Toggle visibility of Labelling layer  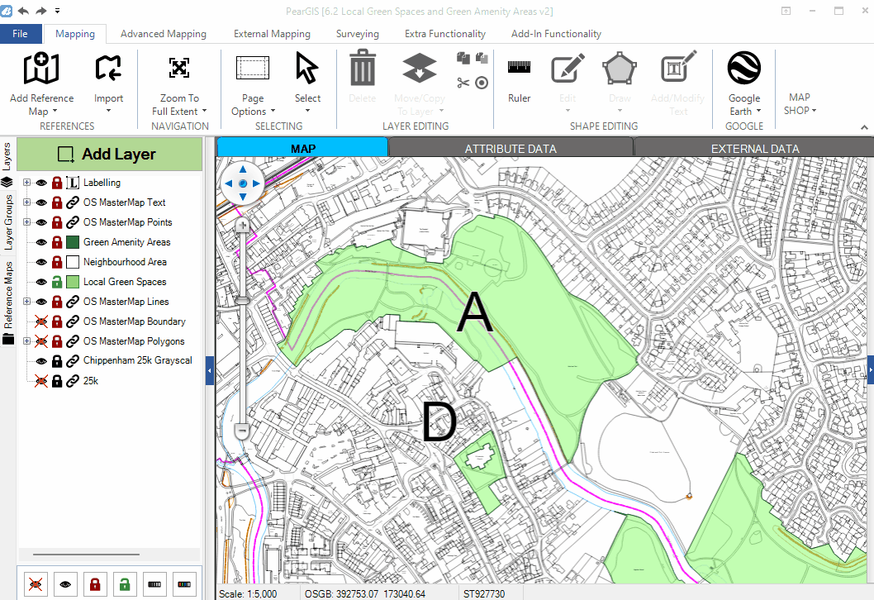(41, 183)
